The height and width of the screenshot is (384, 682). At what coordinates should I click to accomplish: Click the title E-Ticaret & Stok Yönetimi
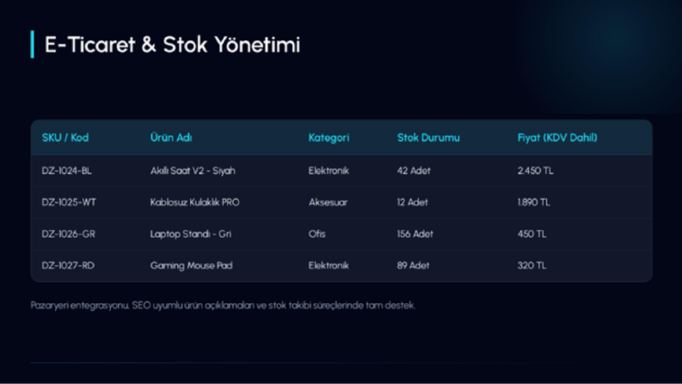click(x=172, y=45)
